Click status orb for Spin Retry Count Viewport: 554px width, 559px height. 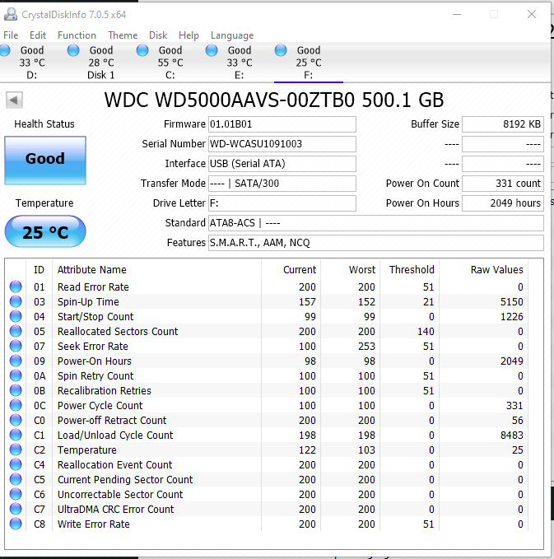[x=16, y=375]
